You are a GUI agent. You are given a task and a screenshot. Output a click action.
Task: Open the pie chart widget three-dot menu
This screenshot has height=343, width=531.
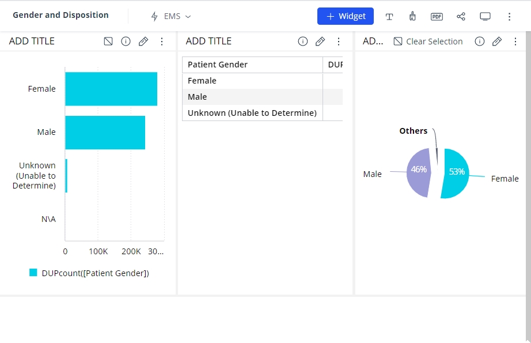tap(515, 42)
